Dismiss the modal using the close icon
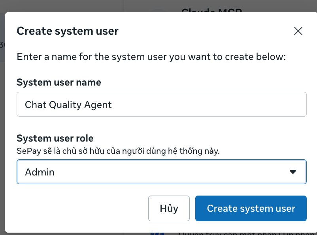The image size is (317, 235). pos(298,31)
